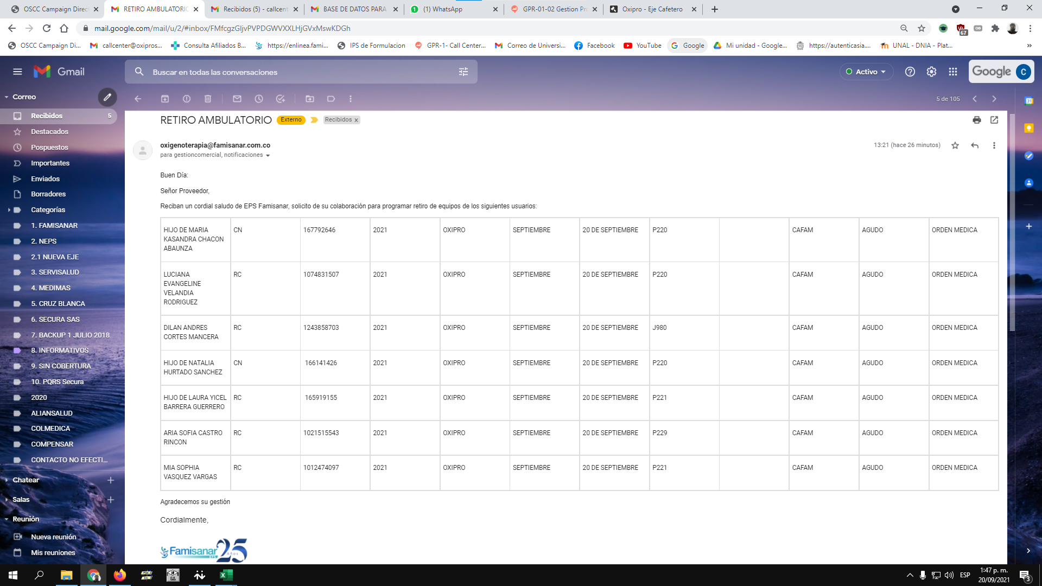1042x586 pixels.
Task: Hide the side panel arrow
Action: click(x=1029, y=551)
